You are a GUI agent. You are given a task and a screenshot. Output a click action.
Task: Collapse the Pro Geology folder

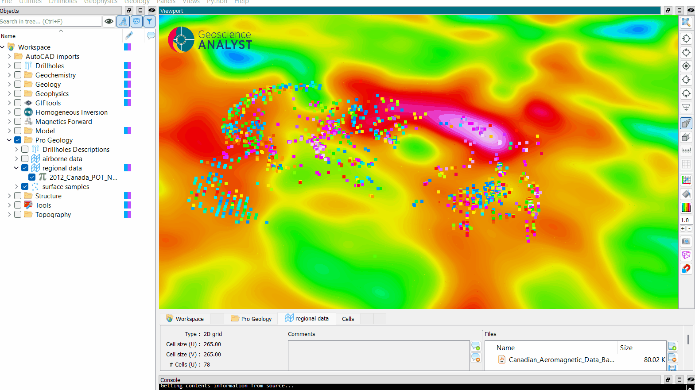point(9,140)
